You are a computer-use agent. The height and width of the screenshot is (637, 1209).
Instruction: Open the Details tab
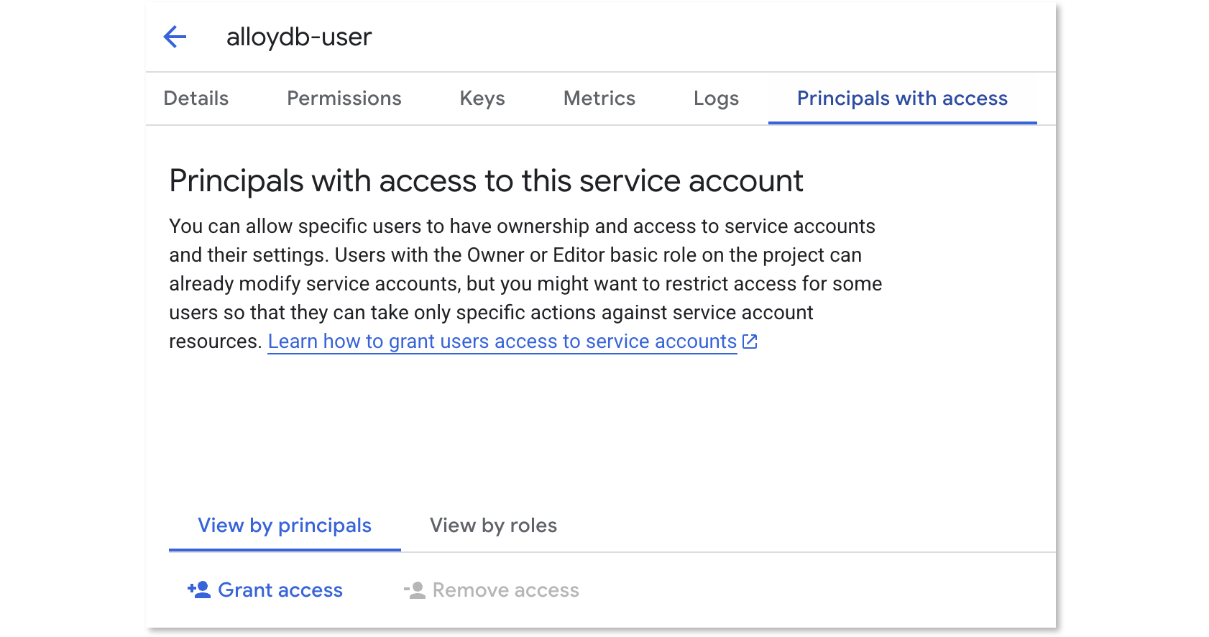pyautogui.click(x=196, y=98)
